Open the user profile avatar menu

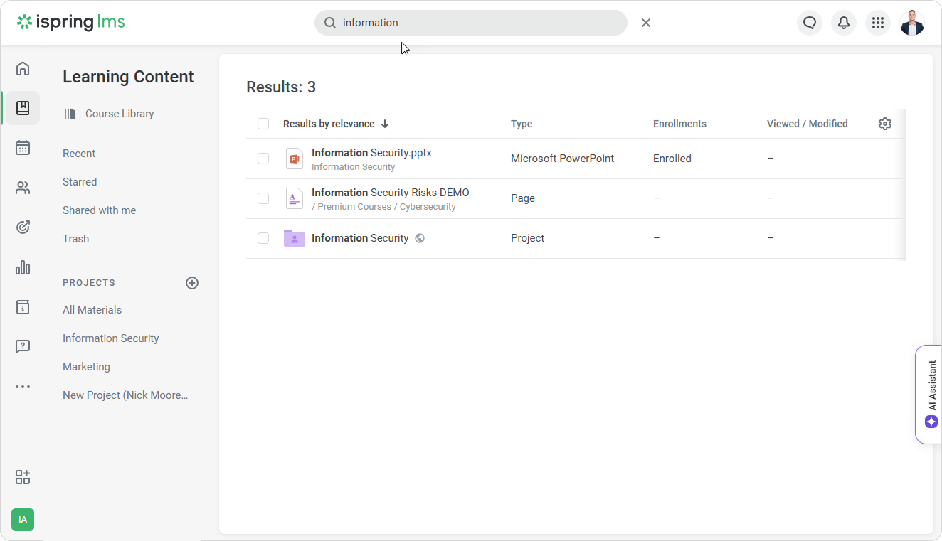pos(911,23)
